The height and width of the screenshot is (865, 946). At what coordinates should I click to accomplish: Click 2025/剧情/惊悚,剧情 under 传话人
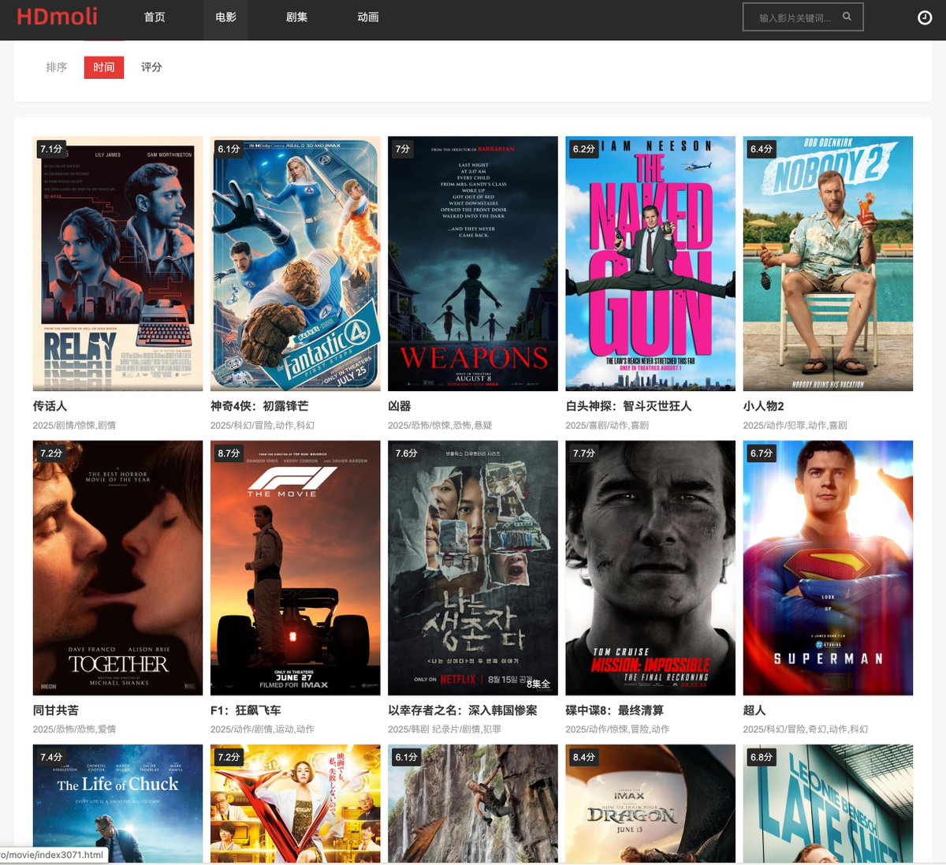click(x=74, y=425)
